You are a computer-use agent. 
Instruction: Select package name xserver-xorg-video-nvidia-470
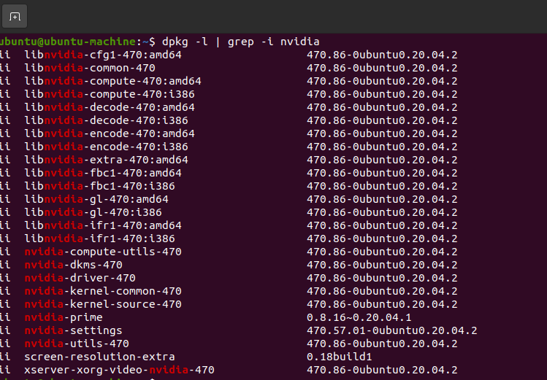pyautogui.click(x=119, y=370)
